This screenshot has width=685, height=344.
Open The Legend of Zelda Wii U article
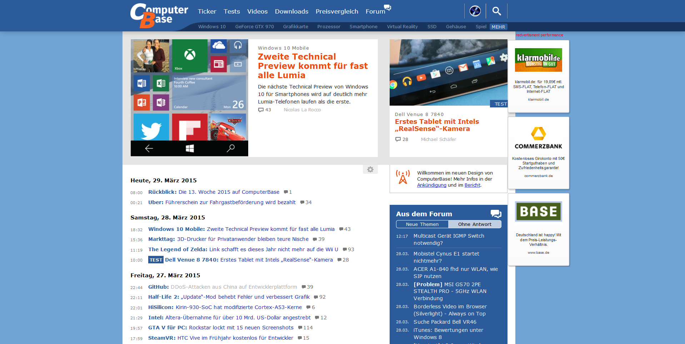[x=243, y=249]
